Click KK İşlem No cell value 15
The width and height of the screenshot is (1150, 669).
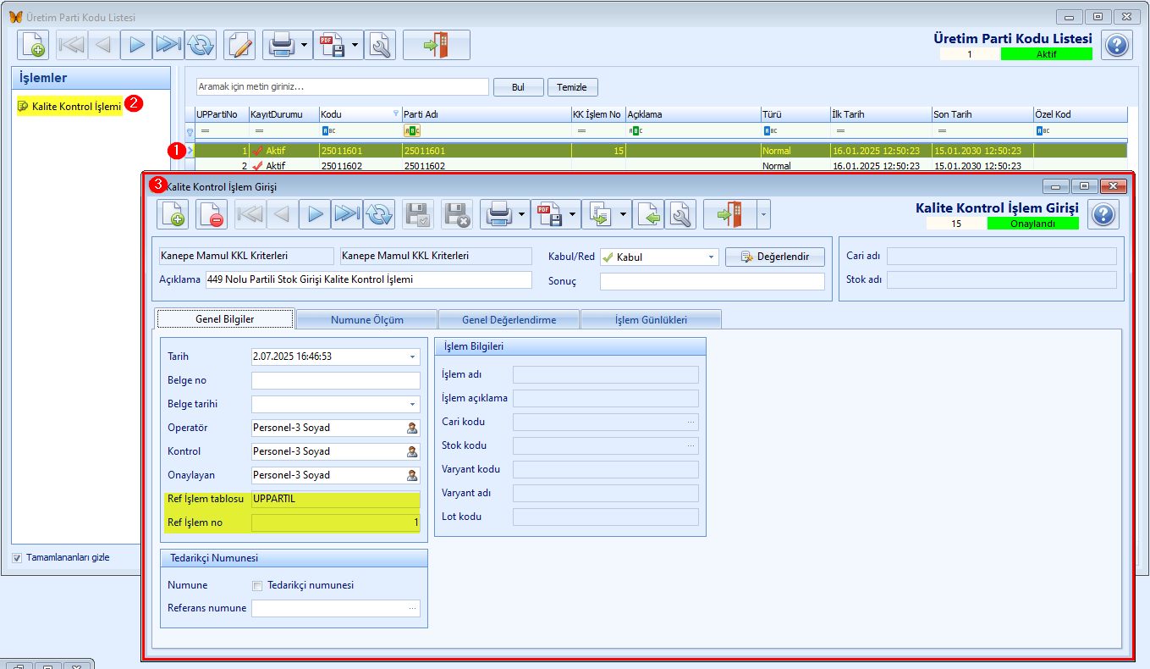tap(598, 151)
